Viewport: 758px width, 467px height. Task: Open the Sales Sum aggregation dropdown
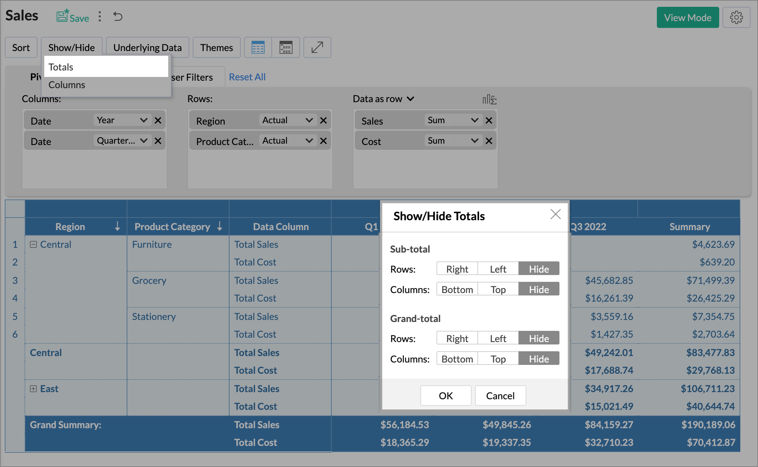[453, 120]
